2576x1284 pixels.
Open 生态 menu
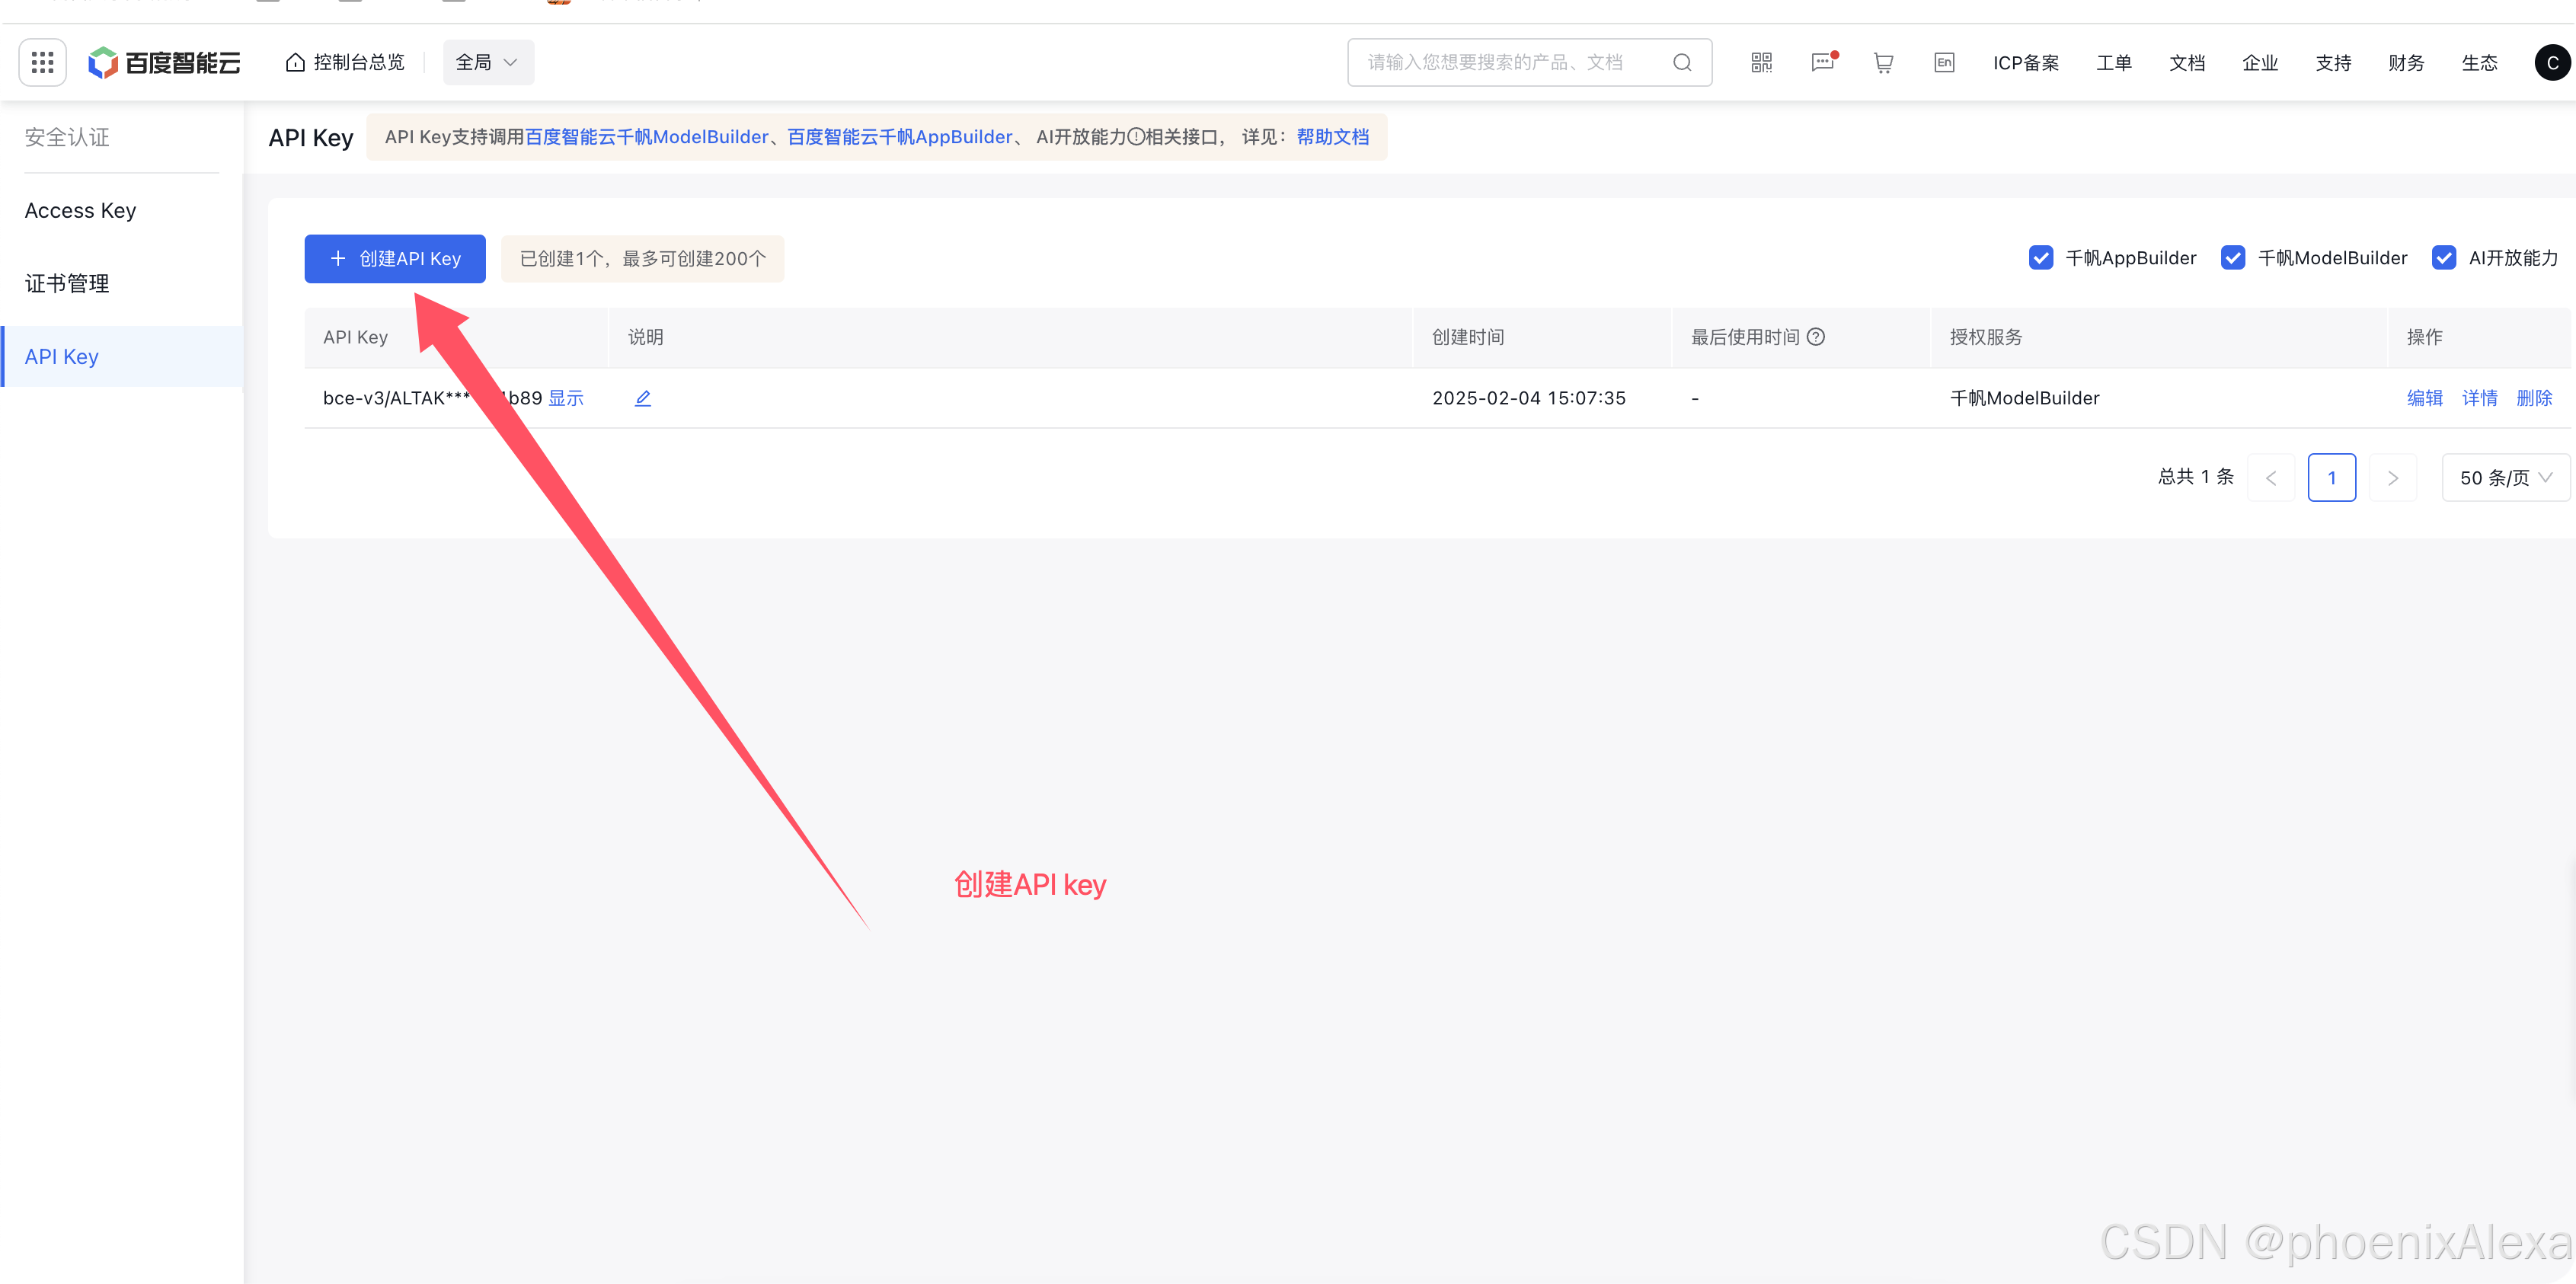[x=2479, y=63]
